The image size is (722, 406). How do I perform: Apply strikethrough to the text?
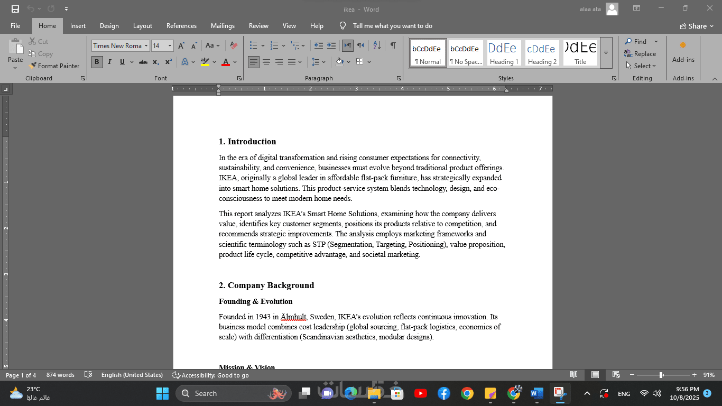pos(143,62)
